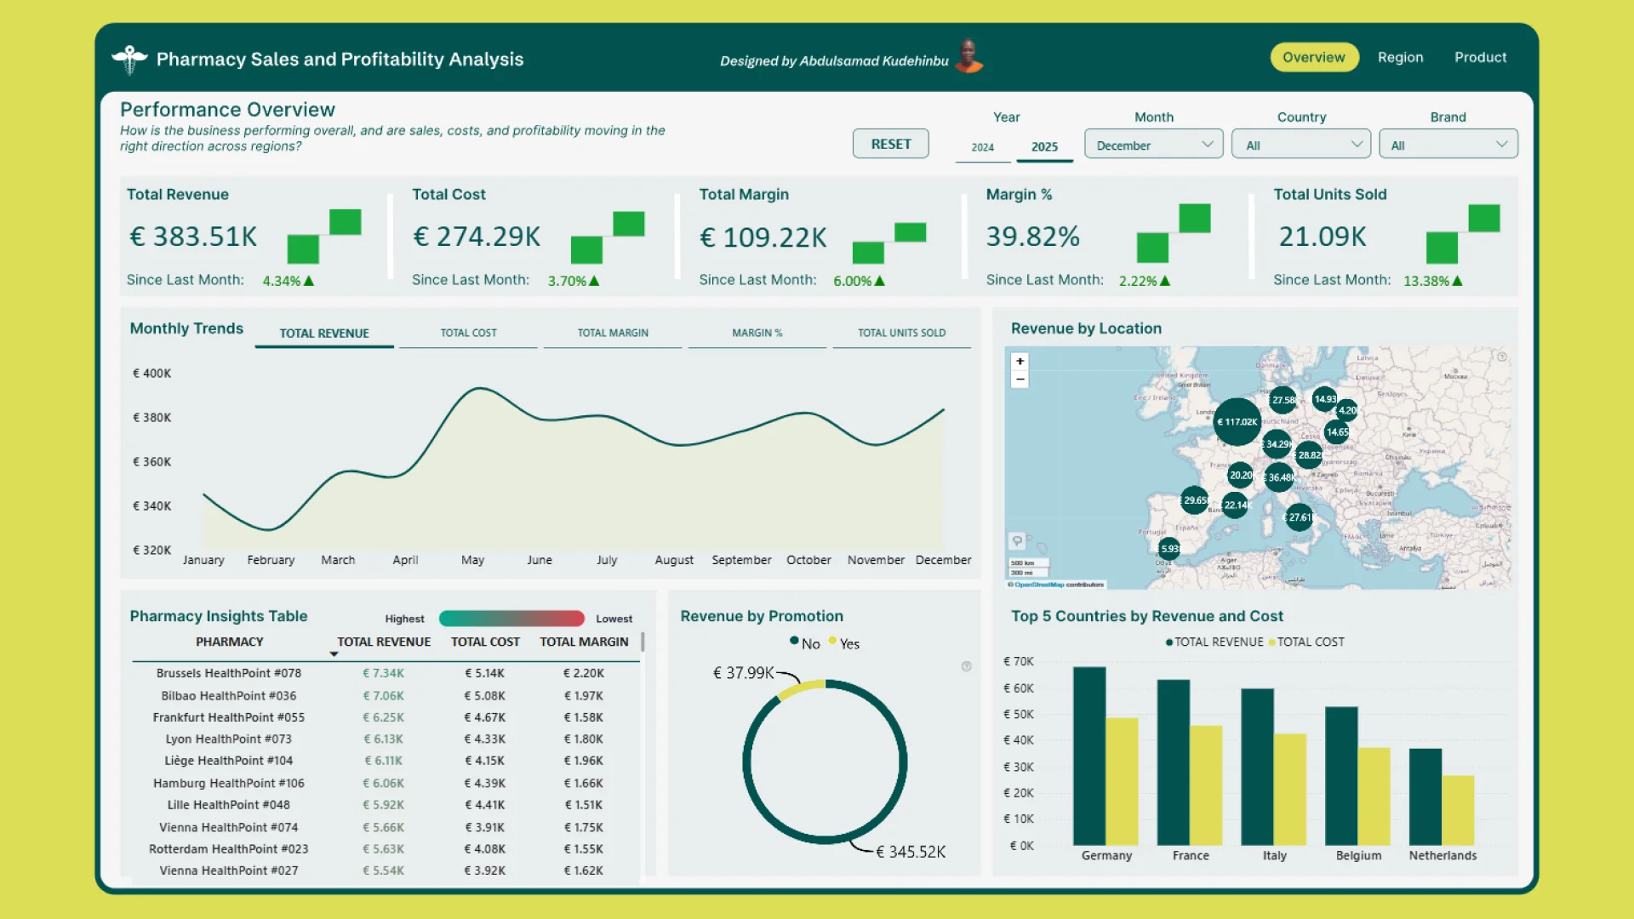
Task: Expand the Country filter dropdown
Action: click(x=1300, y=145)
